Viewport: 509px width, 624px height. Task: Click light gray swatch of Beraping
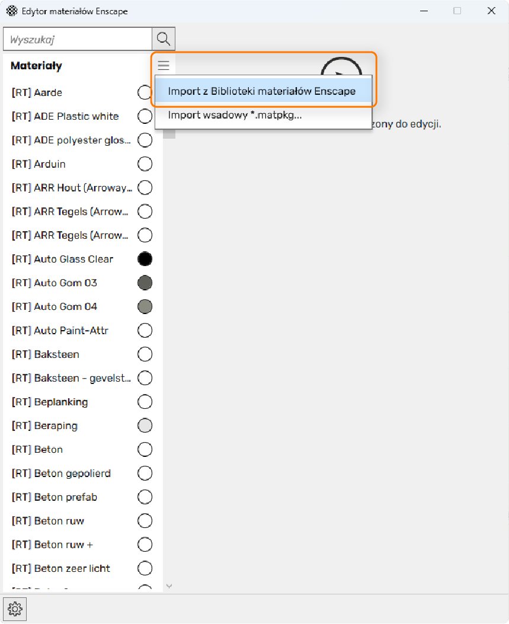tap(145, 425)
